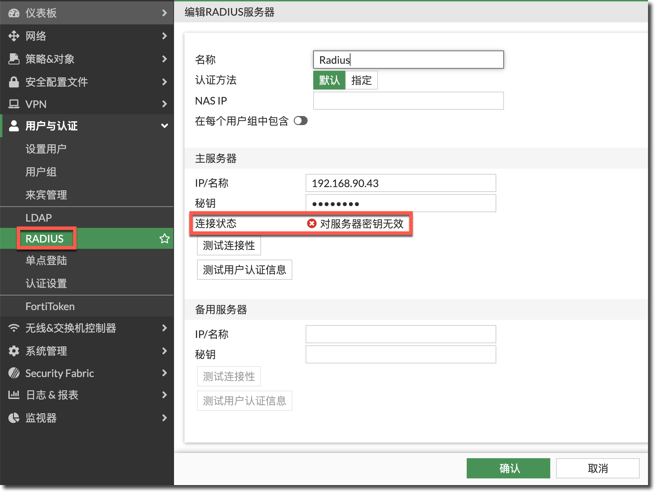Click the WiFi & Switch Controller icon
655x492 pixels.
coord(14,328)
